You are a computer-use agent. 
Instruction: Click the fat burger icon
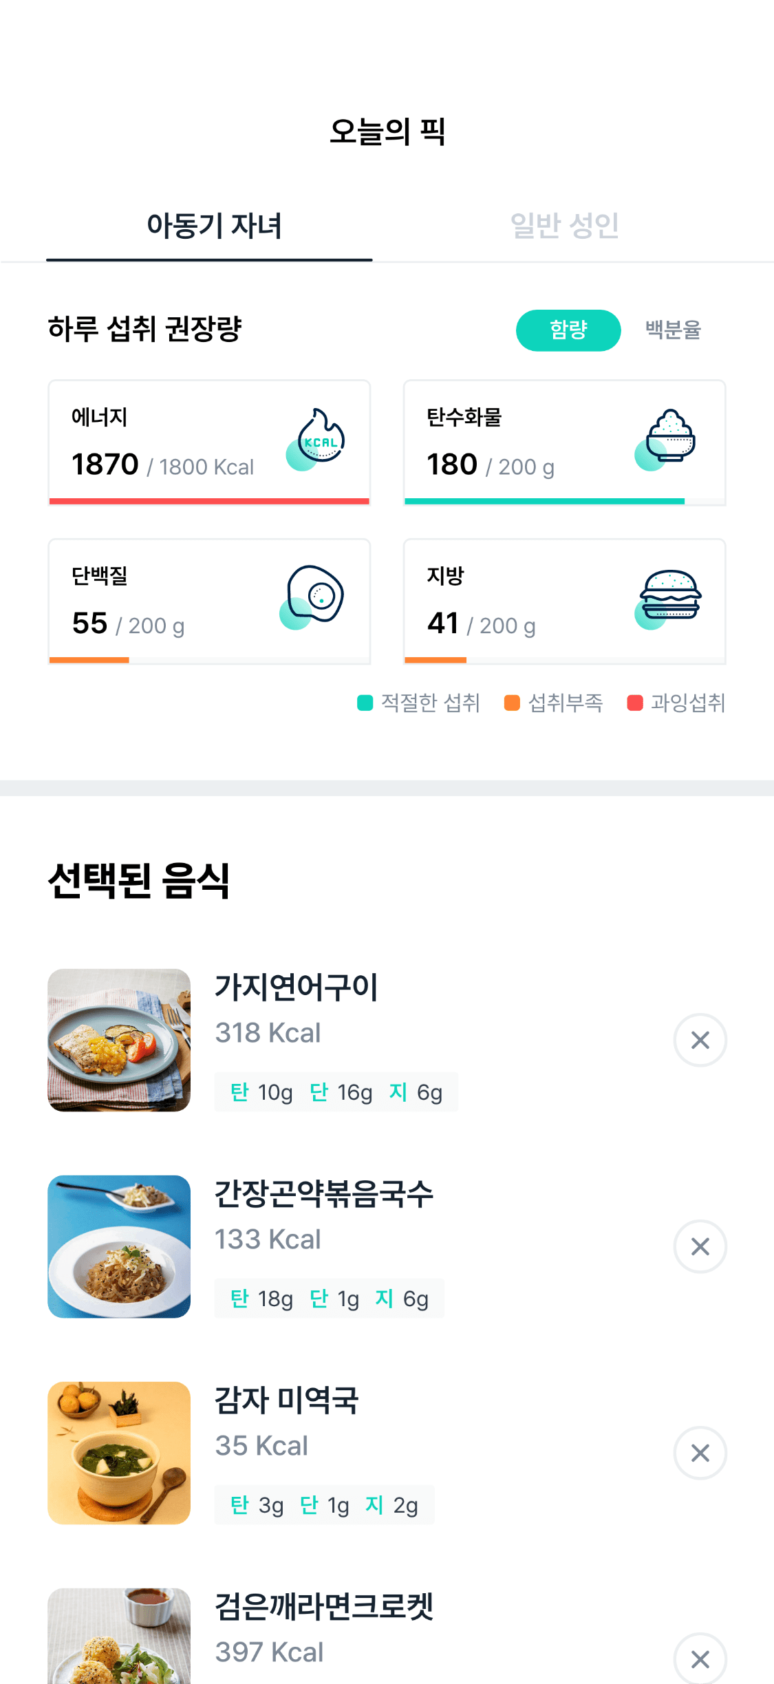669,597
